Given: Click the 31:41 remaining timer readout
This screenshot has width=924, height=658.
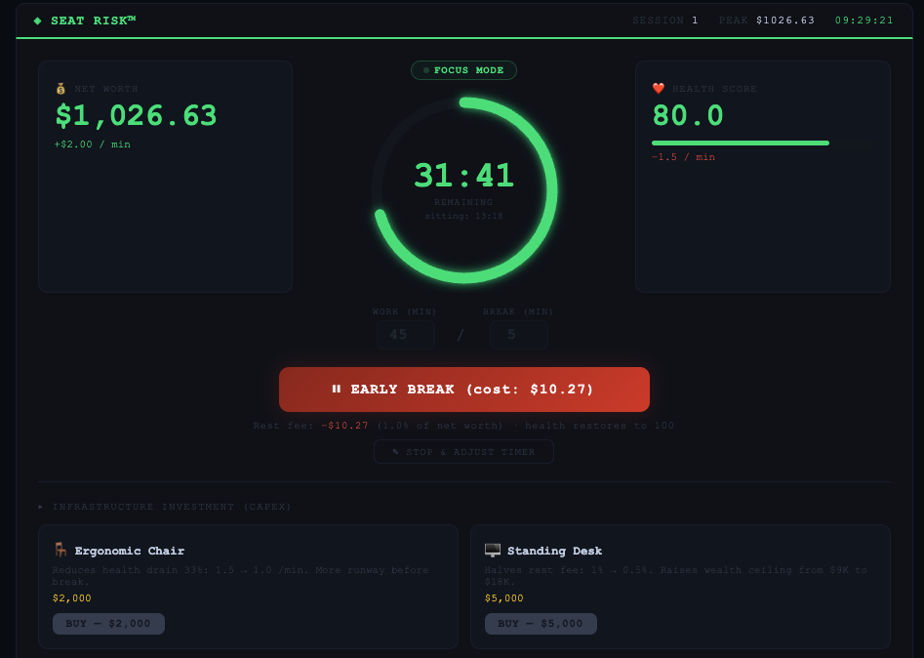Looking at the screenshot, I should coord(463,175).
